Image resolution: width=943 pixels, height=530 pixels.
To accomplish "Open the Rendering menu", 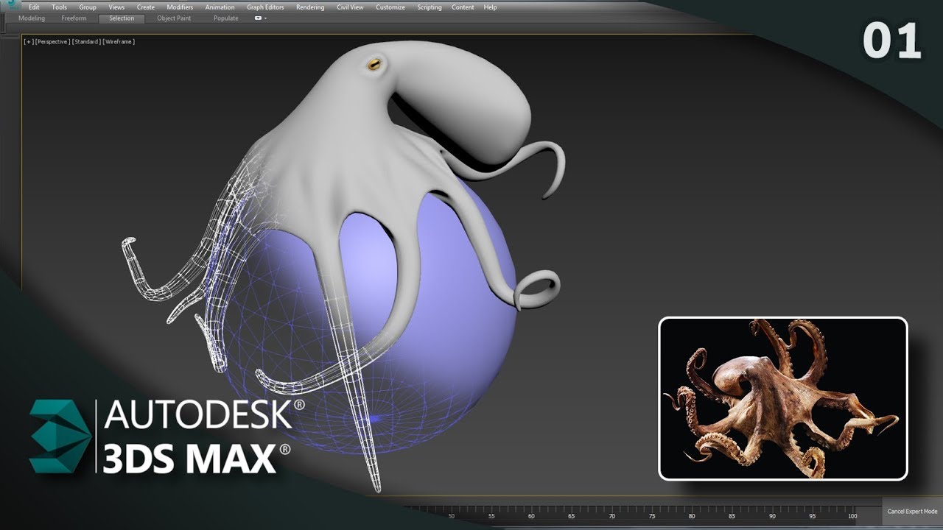I will point(311,7).
